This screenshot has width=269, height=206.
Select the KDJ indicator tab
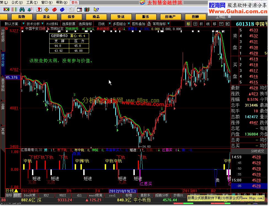[x=46, y=195]
